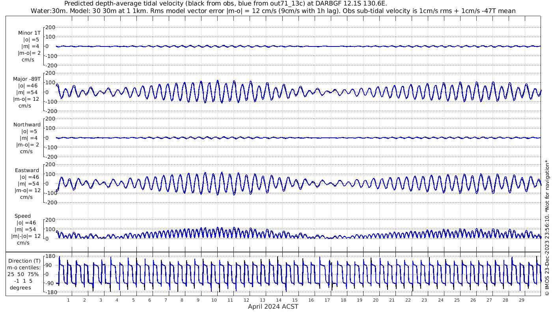
Task: Click the day 12 x-axis label
Action: (246, 300)
